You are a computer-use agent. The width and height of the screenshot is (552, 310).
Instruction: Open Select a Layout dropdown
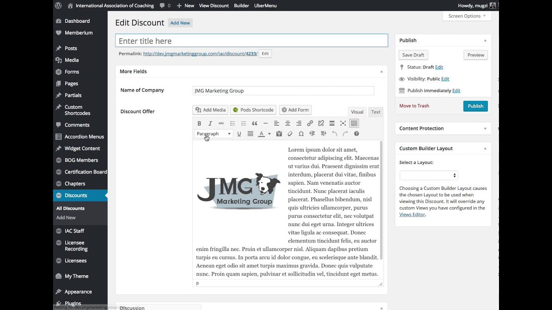click(429, 175)
